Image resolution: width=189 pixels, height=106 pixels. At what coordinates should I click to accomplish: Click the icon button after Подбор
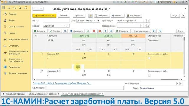65,31
